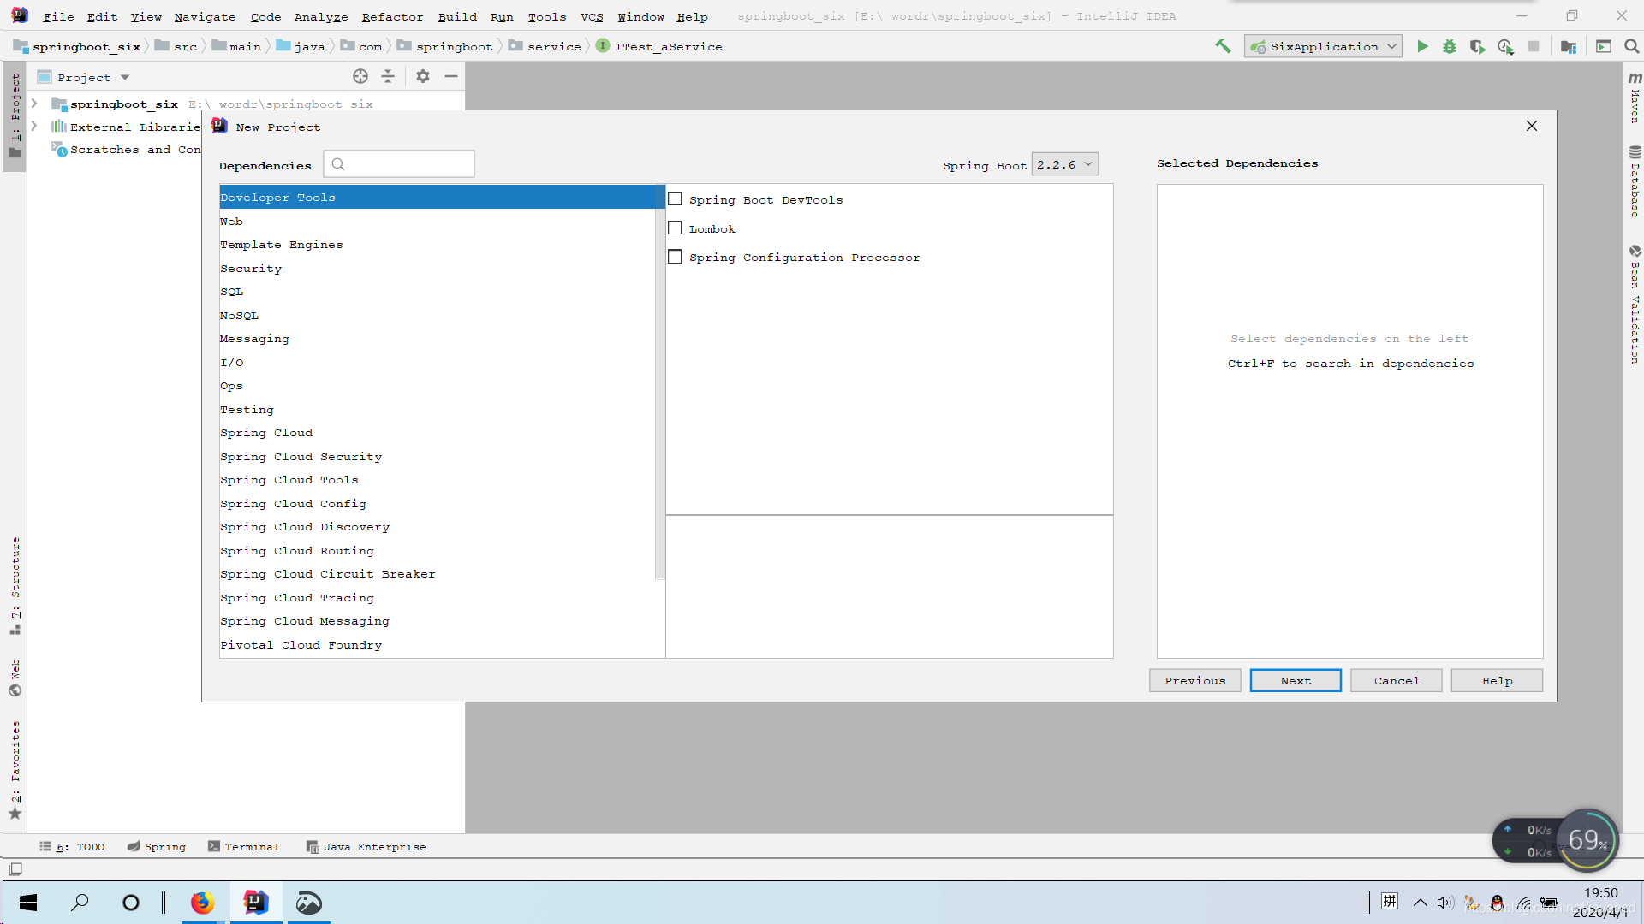This screenshot has width=1644, height=924.
Task: Open the Web tool window on left bar
Action: pos(15,678)
